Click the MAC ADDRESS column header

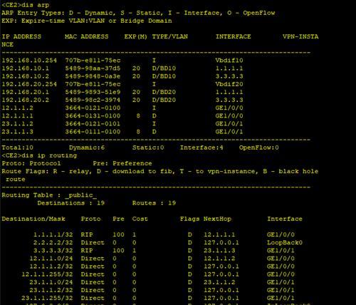87,36
